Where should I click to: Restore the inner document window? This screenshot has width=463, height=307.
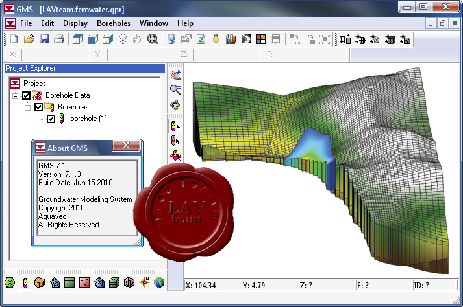point(443,23)
